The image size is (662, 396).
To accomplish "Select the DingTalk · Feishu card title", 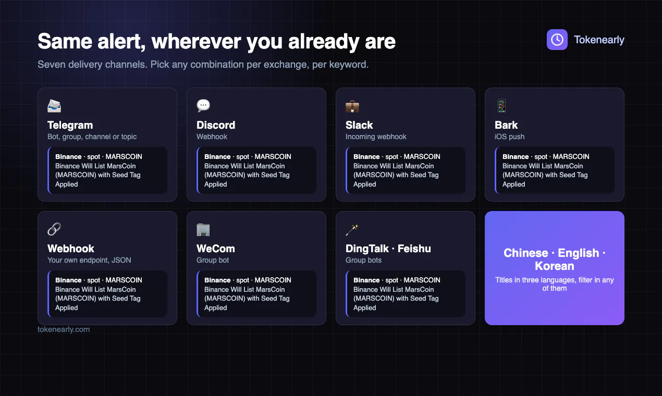I will click(388, 249).
